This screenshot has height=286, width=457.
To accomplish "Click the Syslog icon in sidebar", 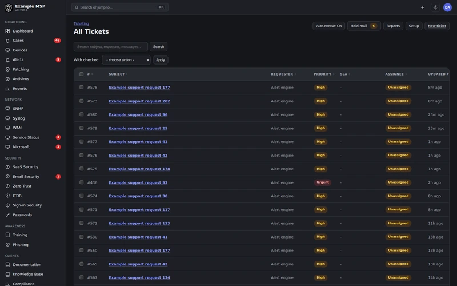I will 7,118.
